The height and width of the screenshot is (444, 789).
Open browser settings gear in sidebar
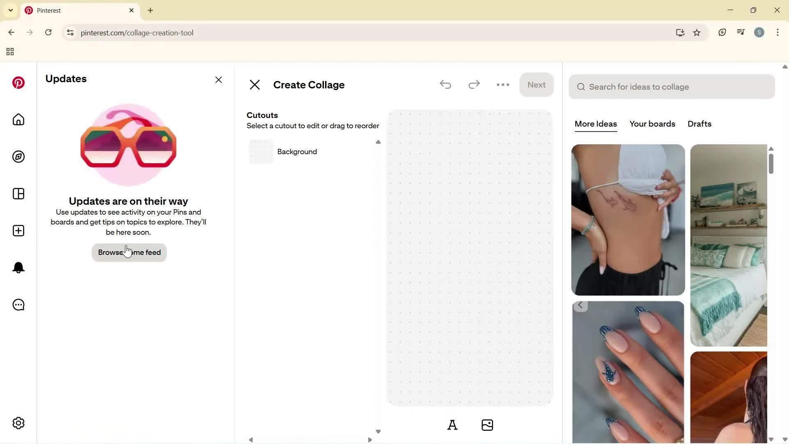(x=18, y=423)
